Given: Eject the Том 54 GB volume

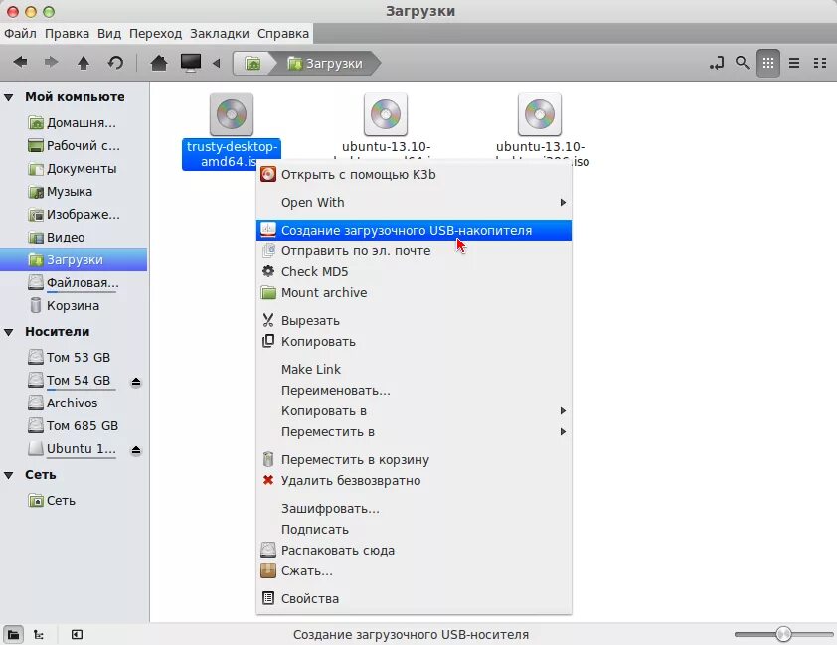Looking at the screenshot, I should (136, 381).
